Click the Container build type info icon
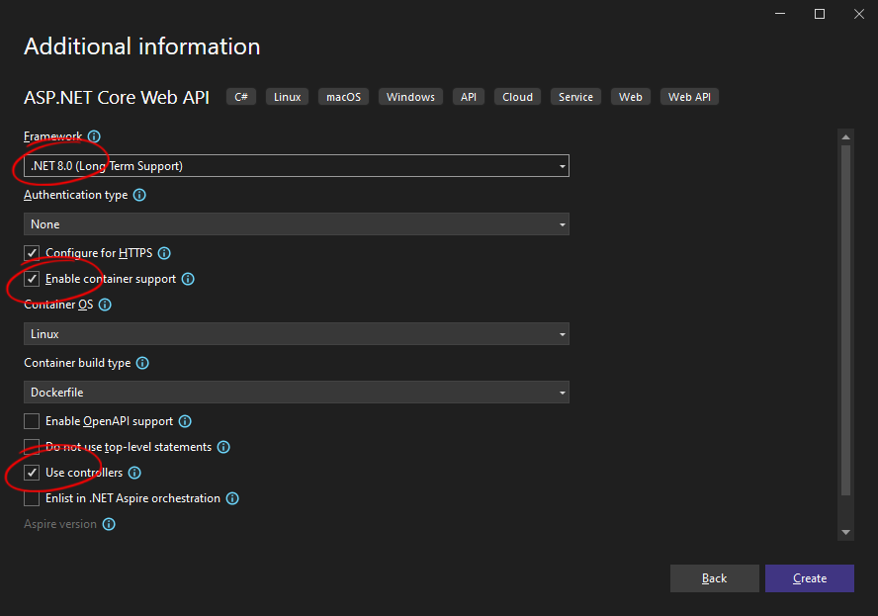This screenshot has height=616, width=878. [x=142, y=363]
